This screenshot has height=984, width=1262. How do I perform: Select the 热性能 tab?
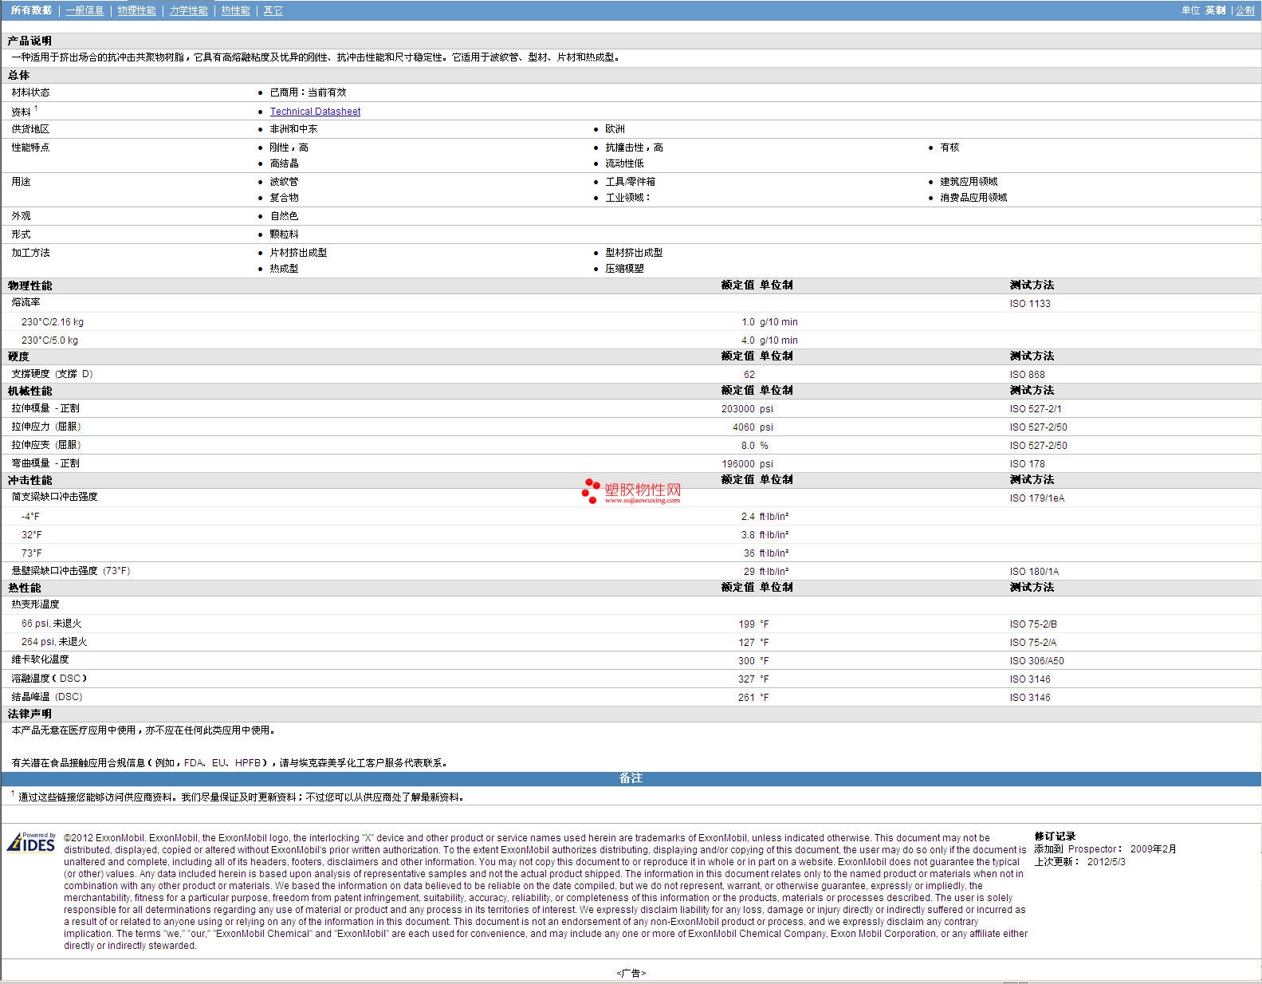[x=235, y=10]
